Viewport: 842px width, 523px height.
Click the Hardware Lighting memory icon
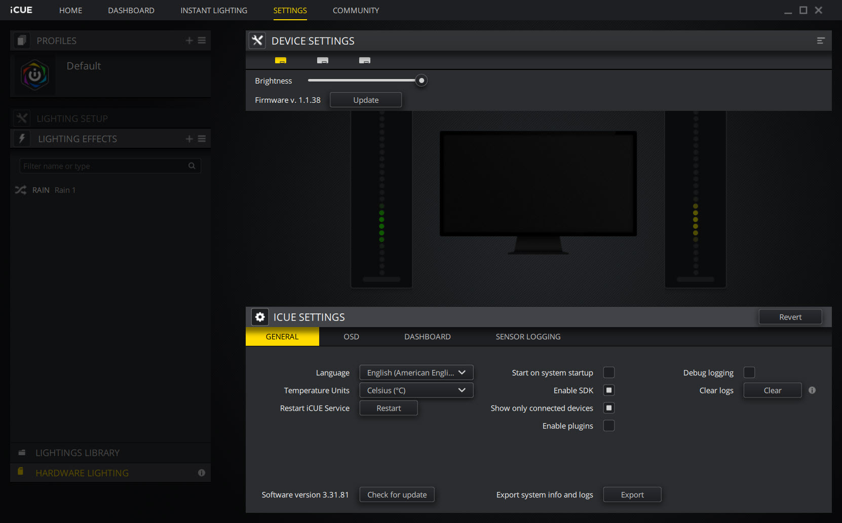[x=21, y=471]
